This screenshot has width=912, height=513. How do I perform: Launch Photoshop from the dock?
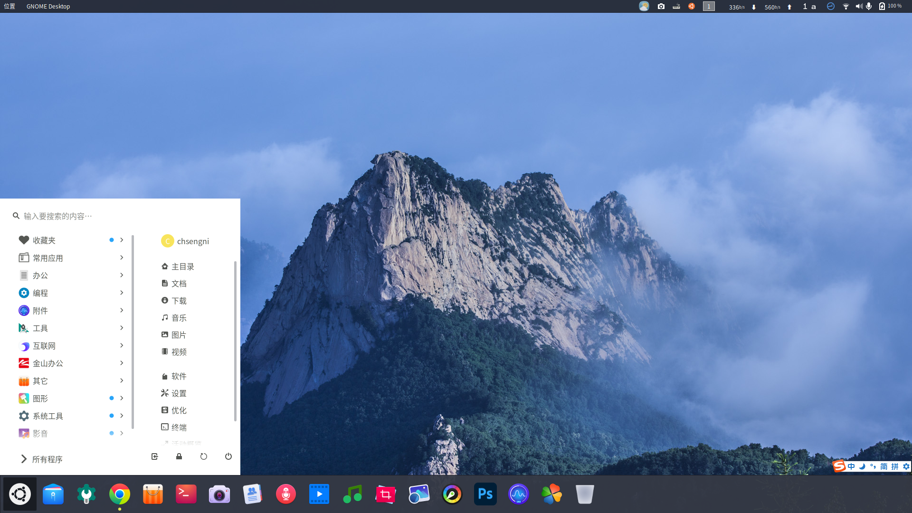(x=485, y=494)
